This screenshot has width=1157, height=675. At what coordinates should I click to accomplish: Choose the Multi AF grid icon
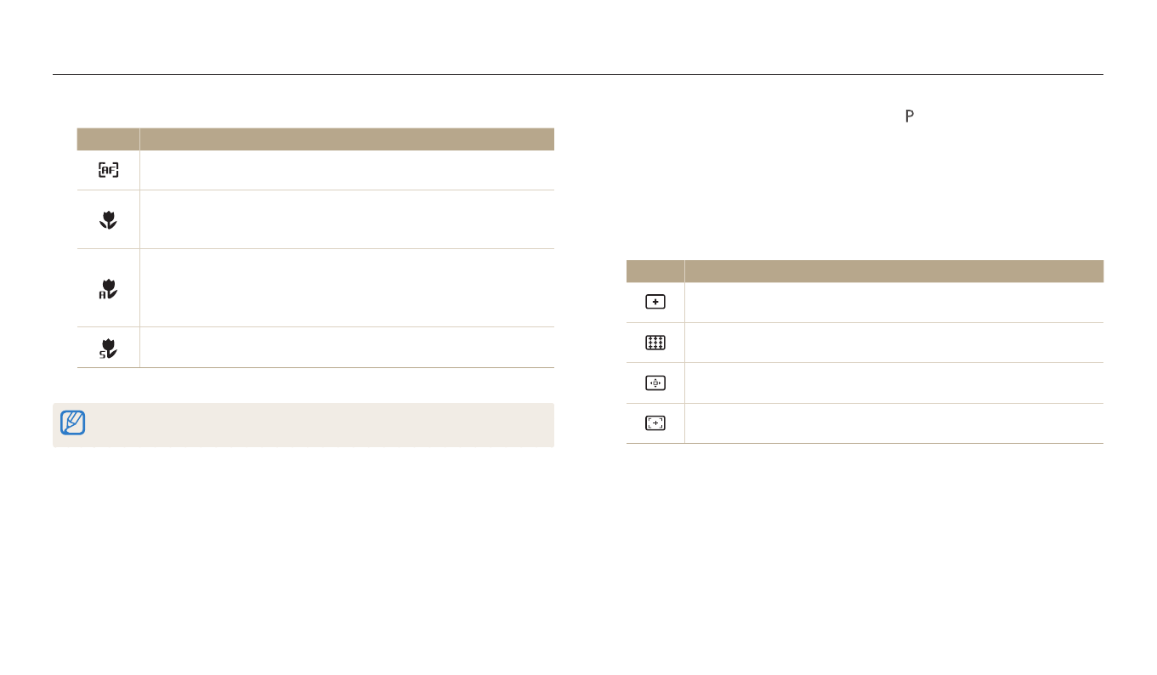point(655,343)
